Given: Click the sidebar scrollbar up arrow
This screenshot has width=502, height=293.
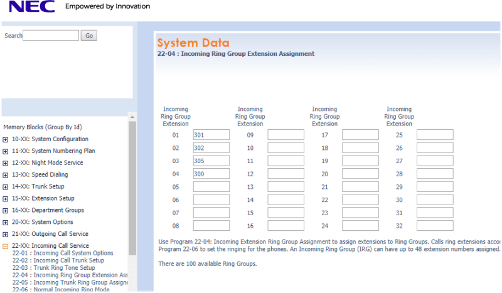Looking at the screenshot, I should point(132,117).
